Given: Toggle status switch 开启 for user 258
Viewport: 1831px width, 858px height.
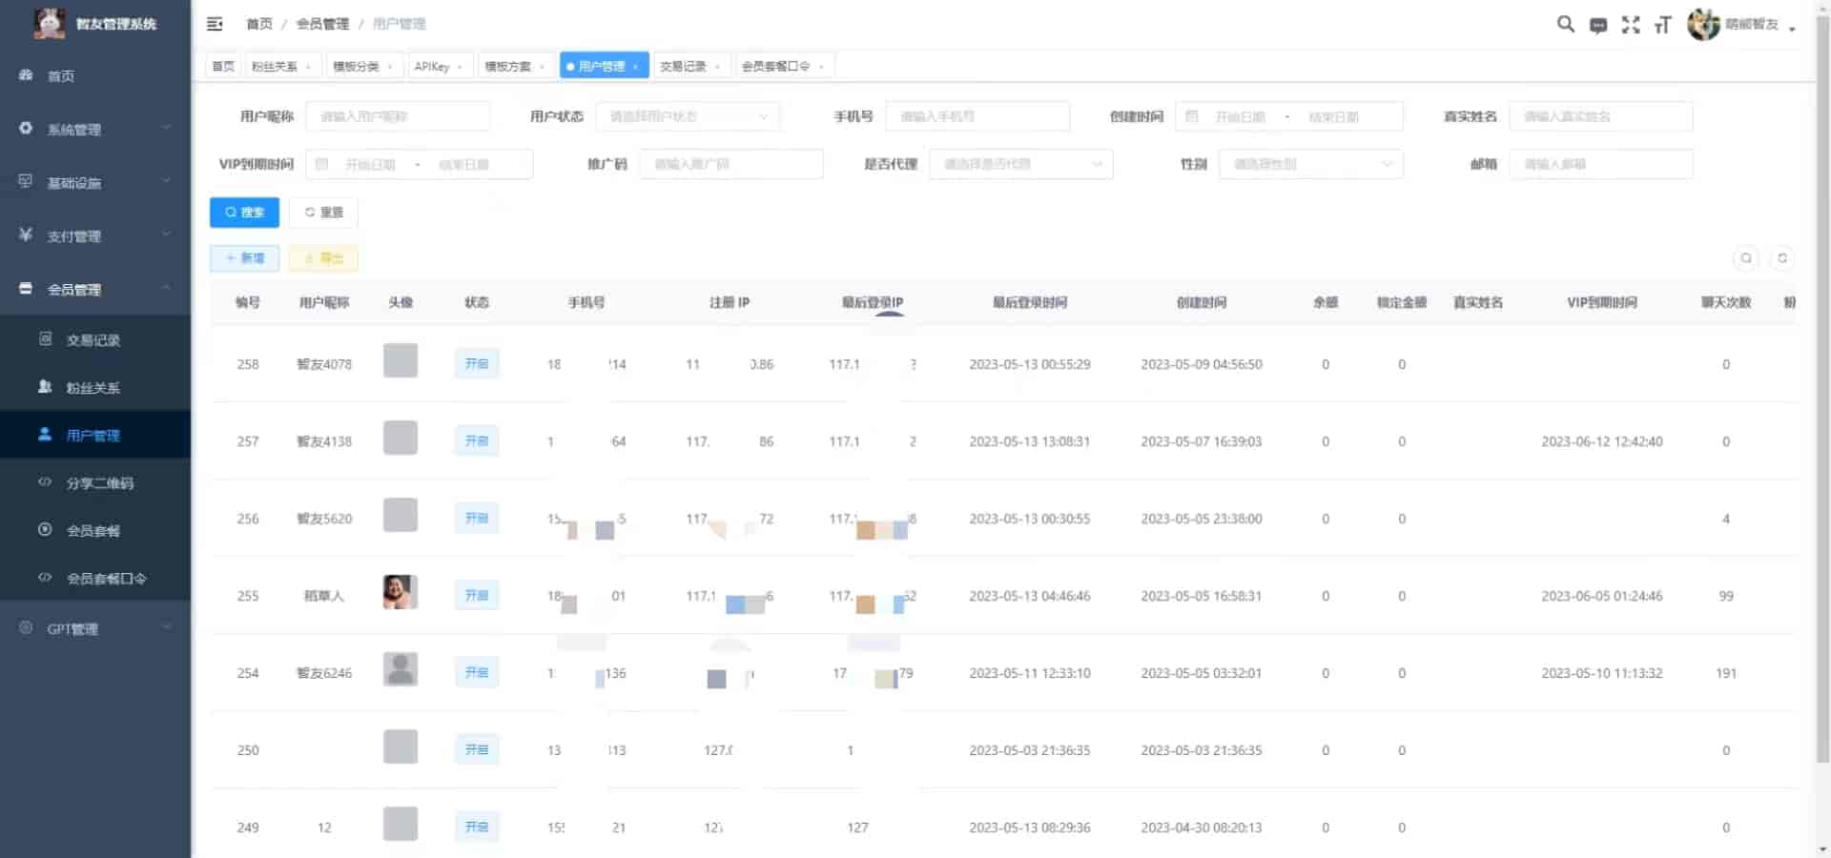Looking at the screenshot, I should (477, 363).
